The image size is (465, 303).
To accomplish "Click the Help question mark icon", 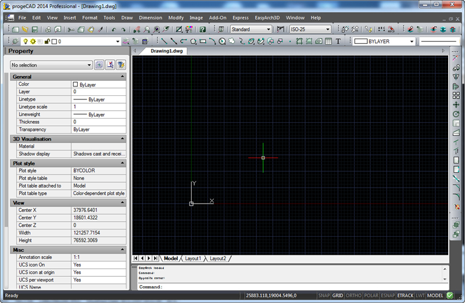I will coord(202,29).
